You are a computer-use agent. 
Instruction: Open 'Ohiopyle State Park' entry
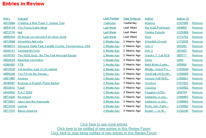[x=54, y=46]
